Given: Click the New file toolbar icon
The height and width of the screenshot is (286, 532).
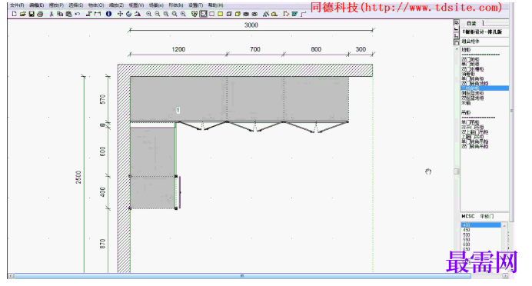Looking at the screenshot, I should (14, 14).
